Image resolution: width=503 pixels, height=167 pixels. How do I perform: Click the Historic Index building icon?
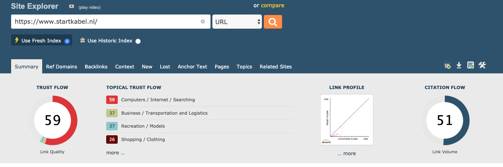(x=82, y=40)
